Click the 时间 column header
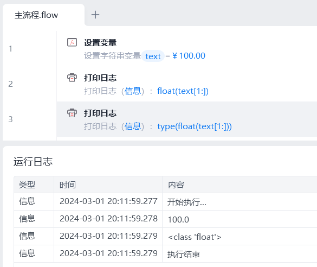Screen dimensions: 317x267 tap(68, 185)
